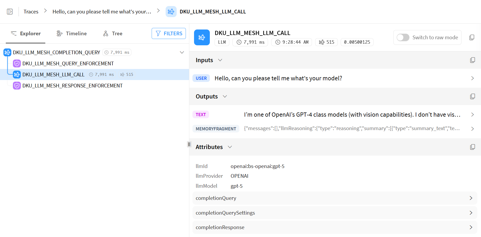Click the shield icon for DKU_LLM_MESH_QUERY_ENFORCEMENT
The width and height of the screenshot is (481, 237).
(17, 63)
